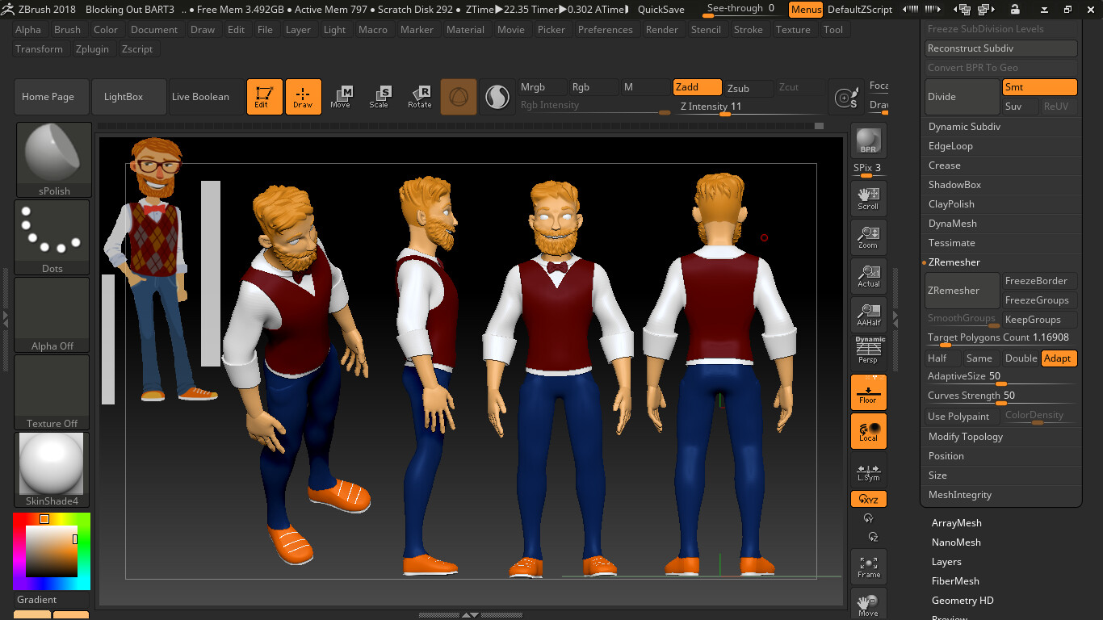The width and height of the screenshot is (1103, 620).
Task: Open the SkinShade4 material thumbnail
Action: 52,464
